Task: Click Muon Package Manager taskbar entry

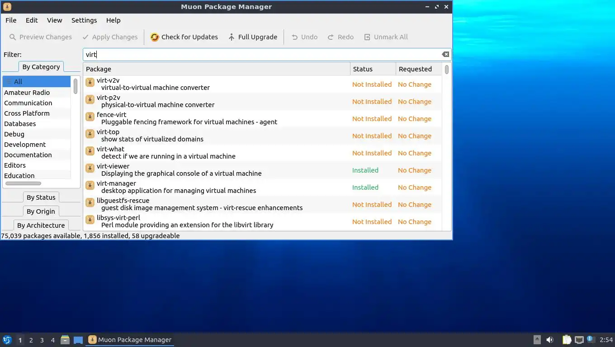Action: 130,340
